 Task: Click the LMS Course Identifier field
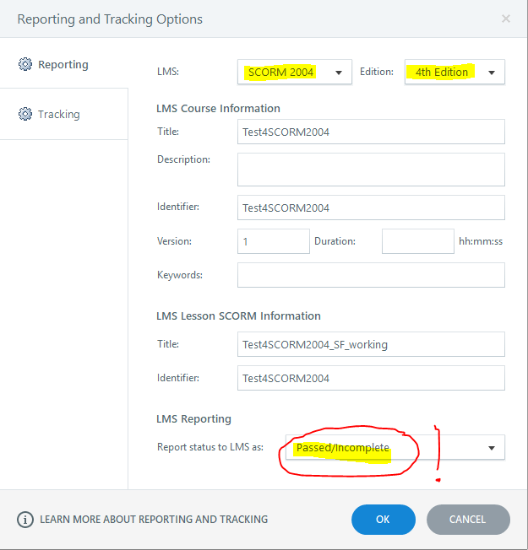(371, 208)
